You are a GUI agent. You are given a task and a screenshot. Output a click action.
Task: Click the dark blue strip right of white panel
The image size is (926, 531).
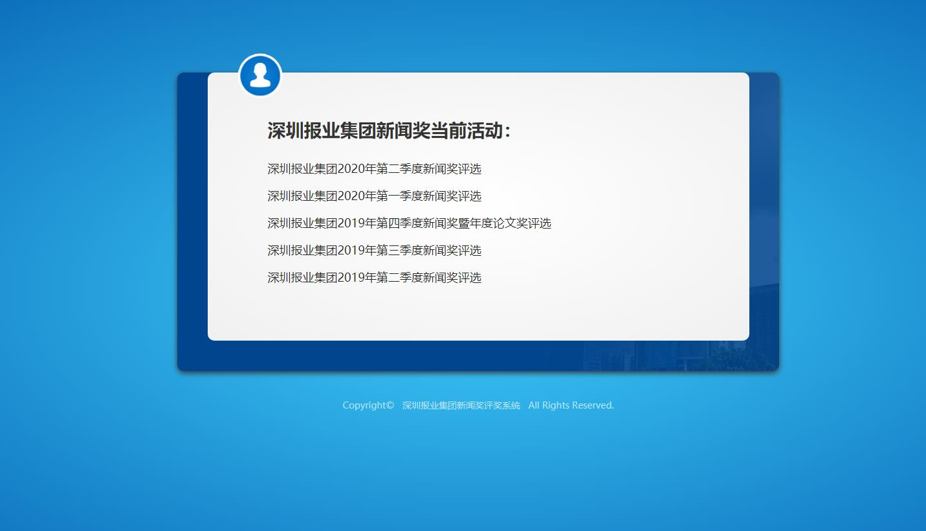(x=764, y=194)
